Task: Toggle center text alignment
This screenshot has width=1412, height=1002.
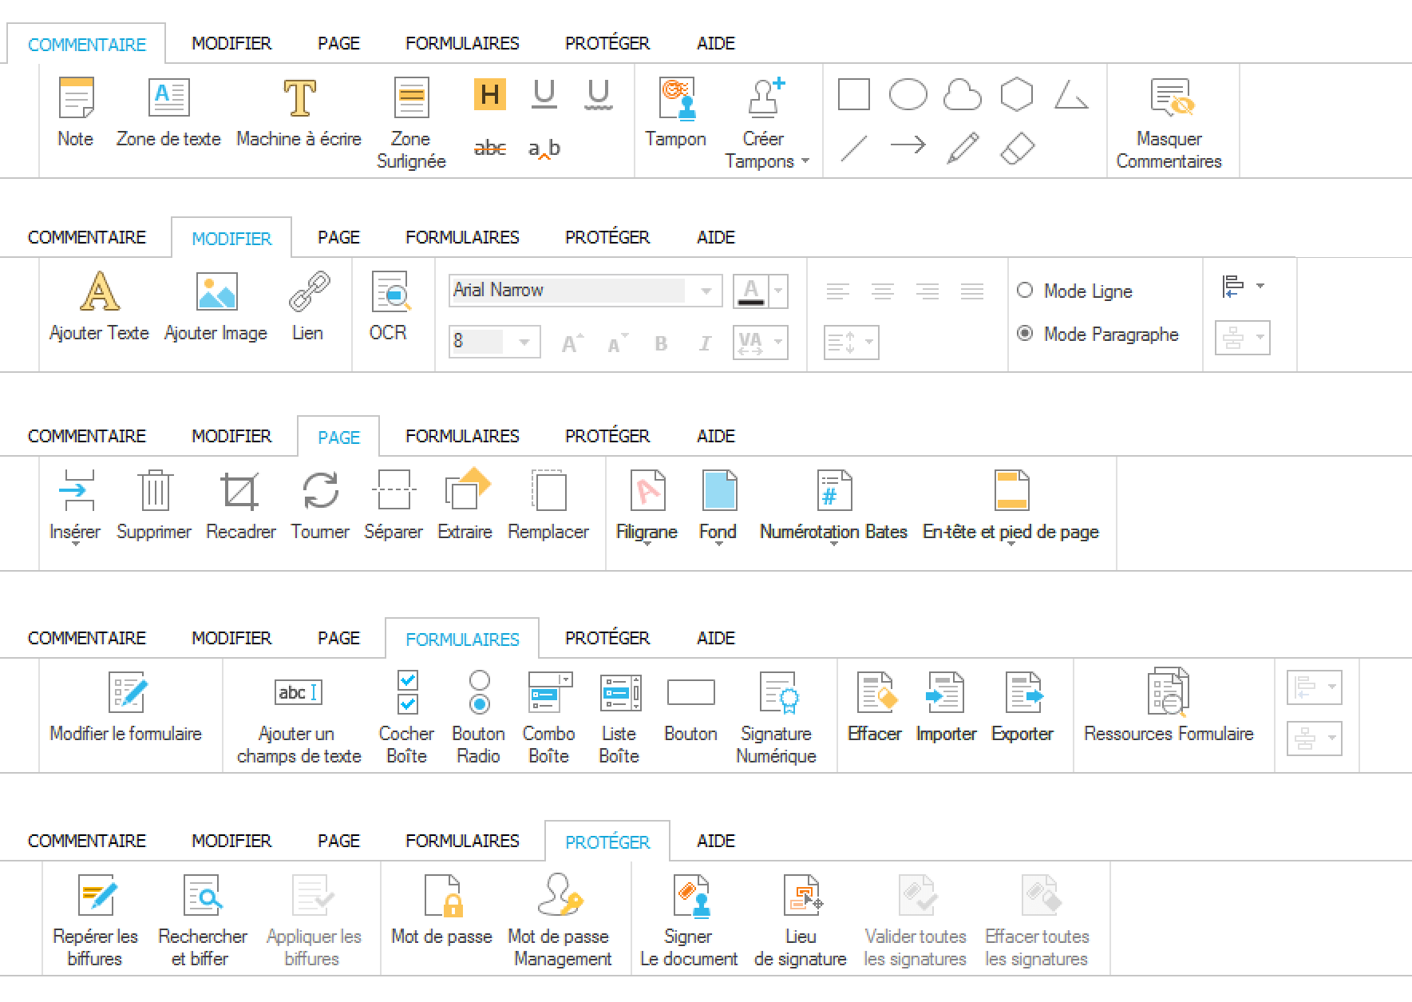Action: 883,291
